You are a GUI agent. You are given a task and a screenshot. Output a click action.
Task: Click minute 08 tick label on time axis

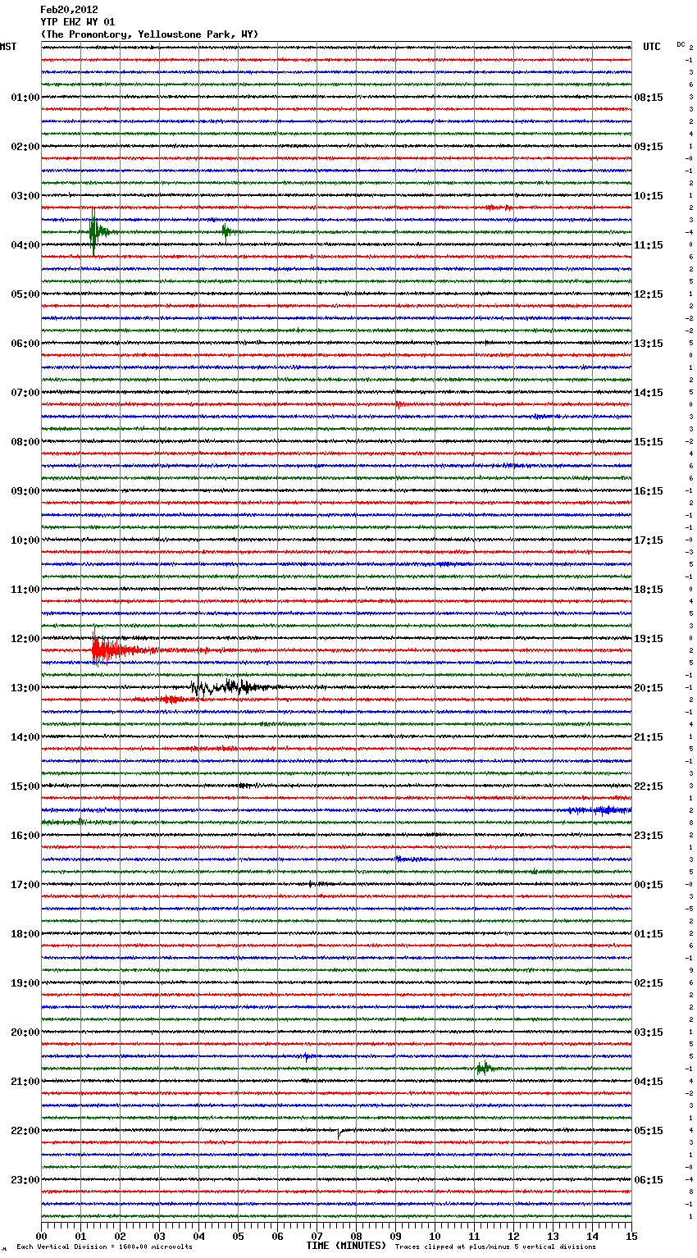tap(356, 1236)
